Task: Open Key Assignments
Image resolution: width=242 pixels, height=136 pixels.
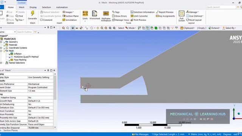Action: click(165, 16)
